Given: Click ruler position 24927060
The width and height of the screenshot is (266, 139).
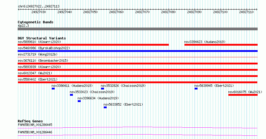Looking at the screenshot, I should 116,12.
